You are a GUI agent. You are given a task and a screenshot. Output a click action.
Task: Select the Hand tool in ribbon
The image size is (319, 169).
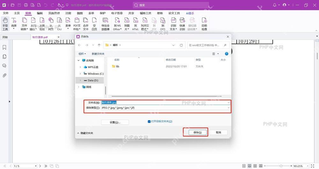[5, 24]
